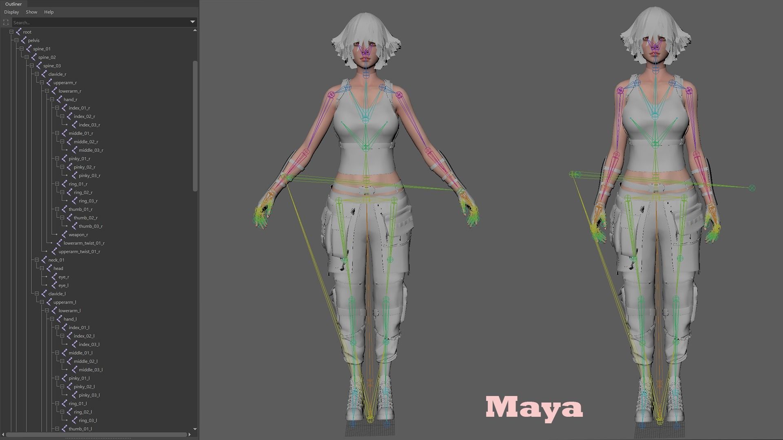783x440 pixels.
Task: Click the Outliner search field
Action: (100, 22)
